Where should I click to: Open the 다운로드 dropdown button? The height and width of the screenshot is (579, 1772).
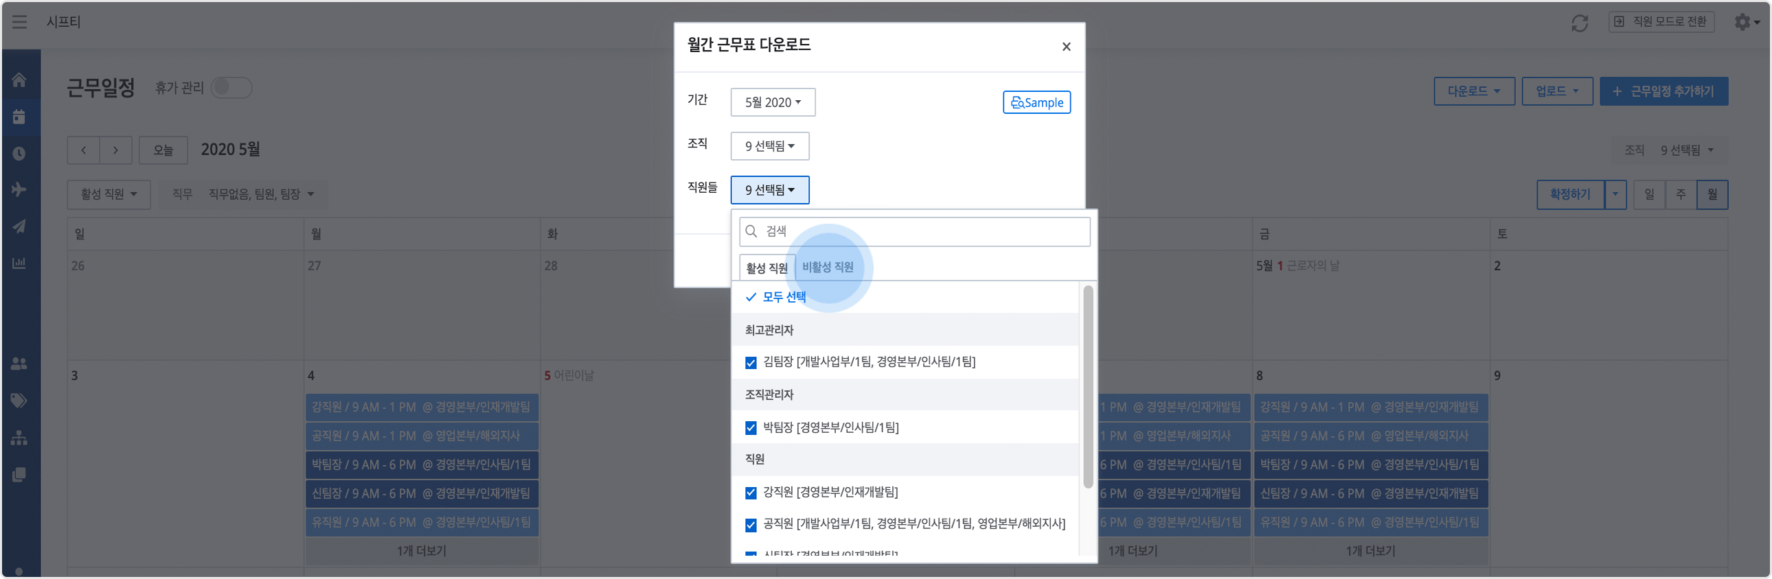(1473, 91)
